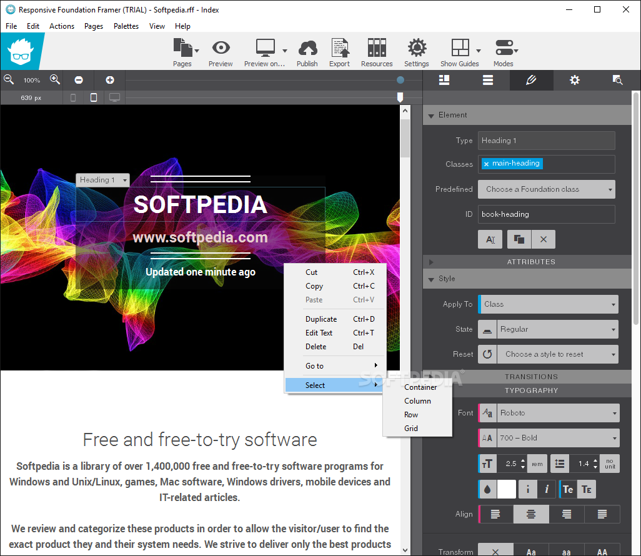The height and width of the screenshot is (556, 641).
Task: Click the zoom out magnifier icon
Action: 9,80
